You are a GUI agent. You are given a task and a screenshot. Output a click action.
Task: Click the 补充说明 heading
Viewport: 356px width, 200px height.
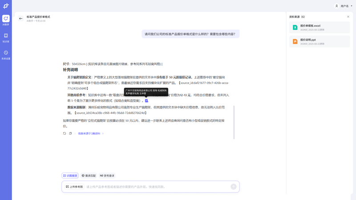click(70, 70)
